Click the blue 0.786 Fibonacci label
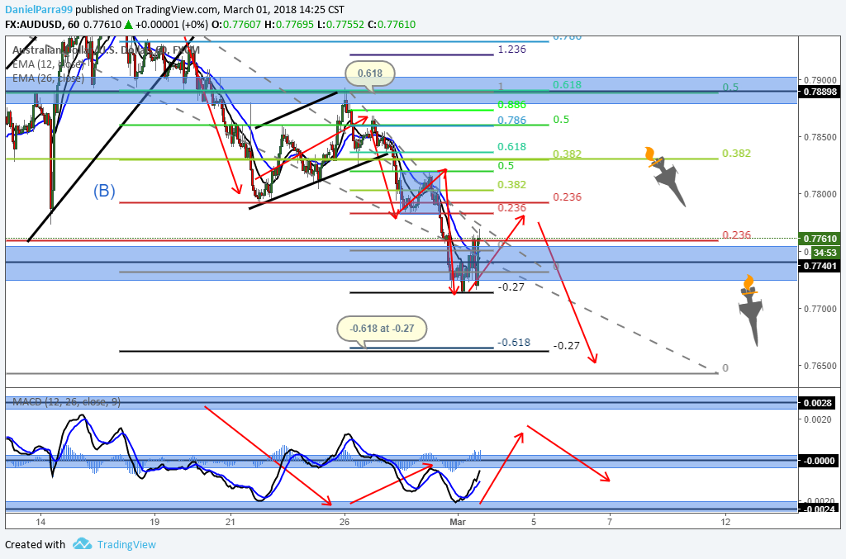Screen dimensions: 846x559 pos(511,121)
